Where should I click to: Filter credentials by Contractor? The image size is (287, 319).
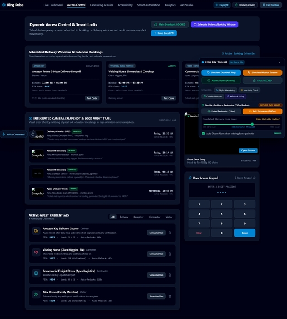(155, 217)
